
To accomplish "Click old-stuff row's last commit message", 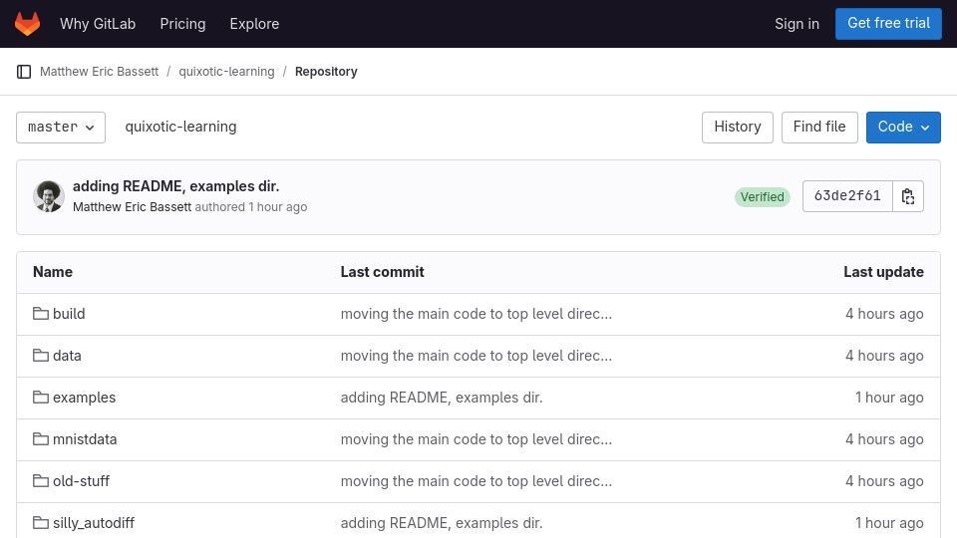I will pyautogui.click(x=477, y=481).
